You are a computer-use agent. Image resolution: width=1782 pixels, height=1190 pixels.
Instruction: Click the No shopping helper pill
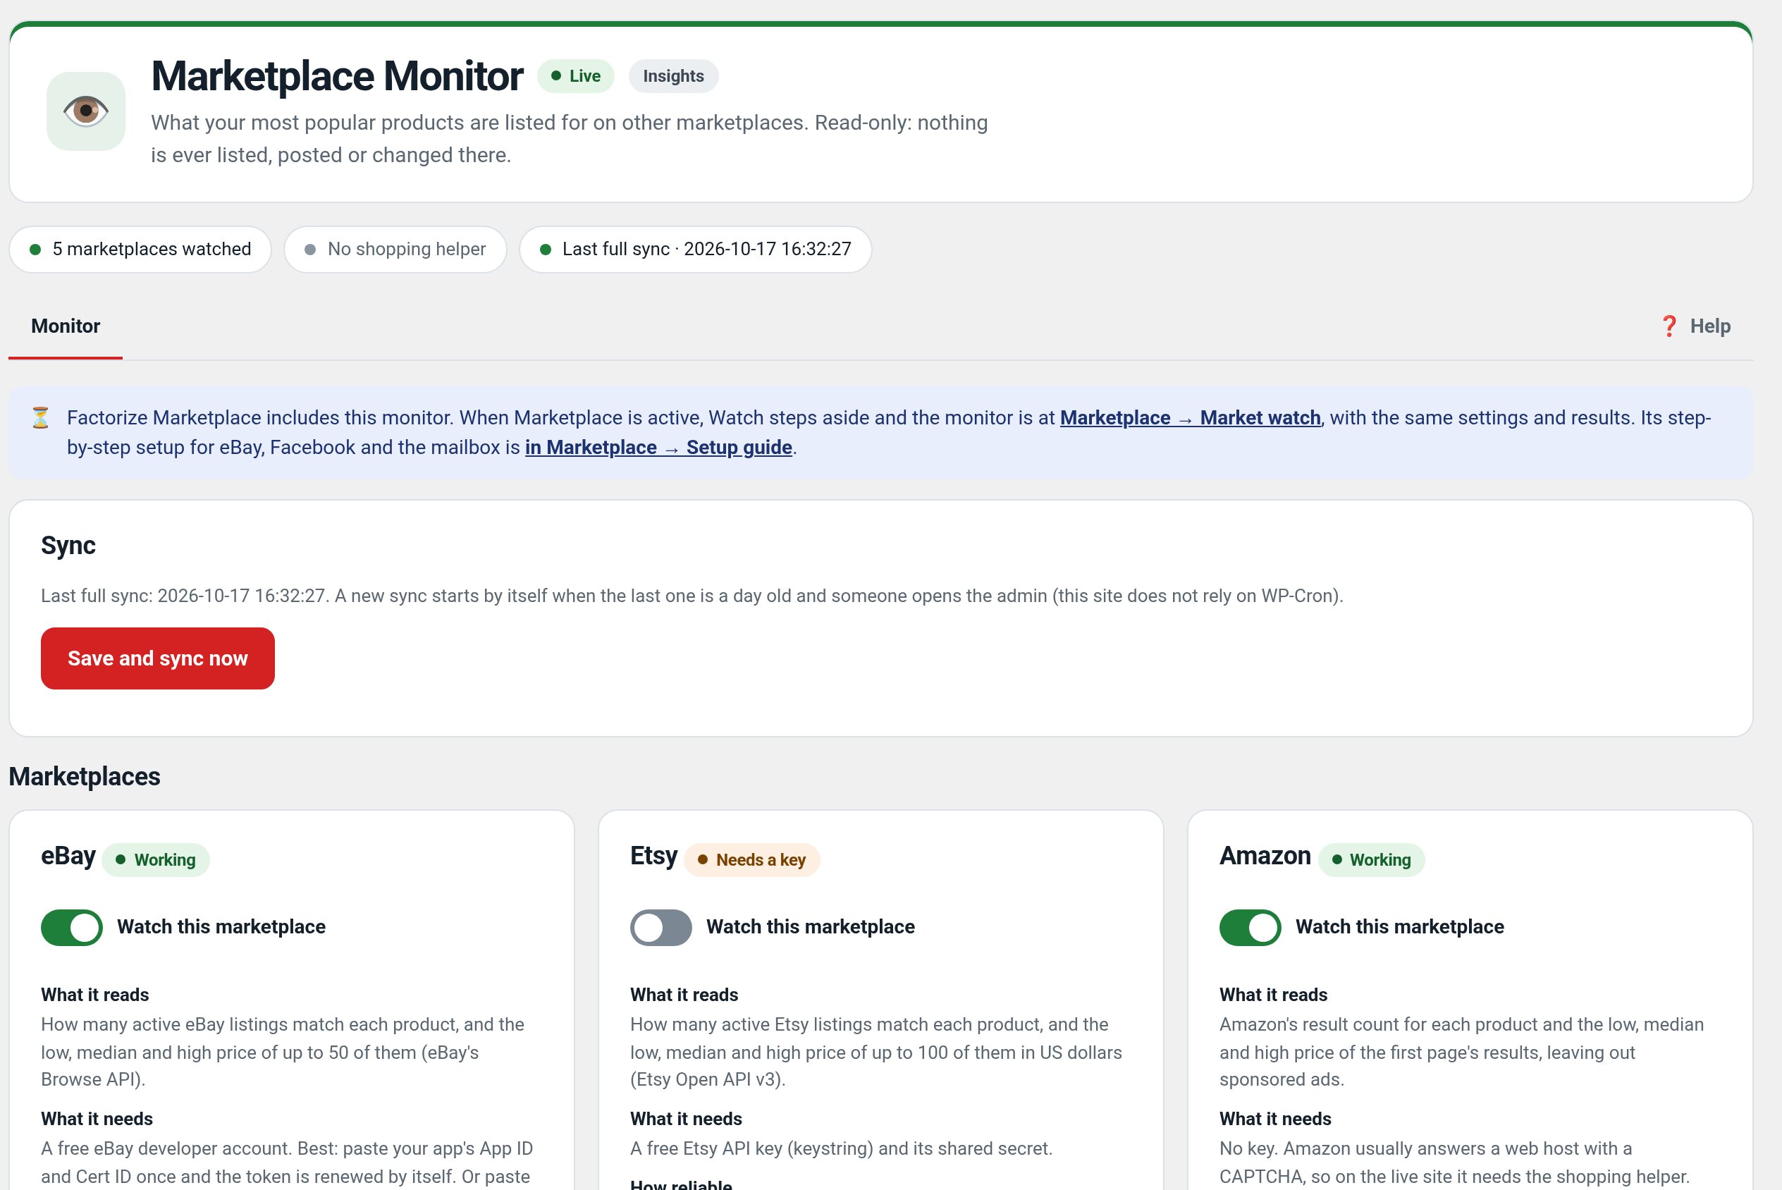(x=395, y=249)
